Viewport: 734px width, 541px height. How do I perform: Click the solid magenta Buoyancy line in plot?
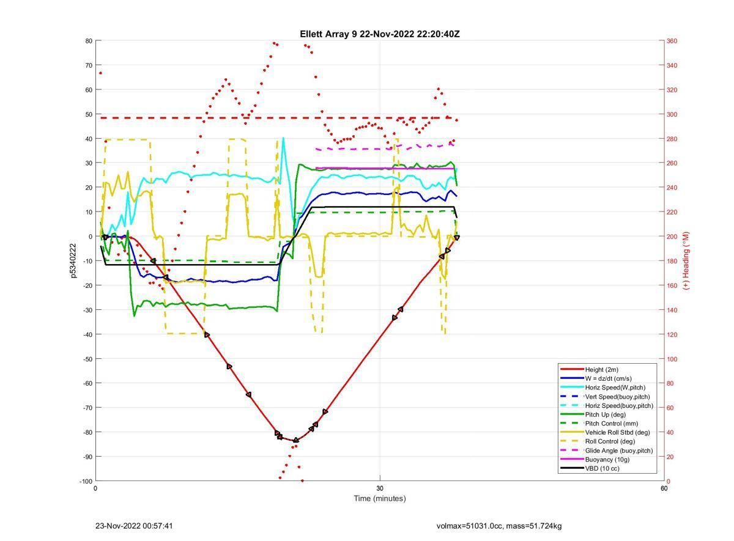click(385, 168)
